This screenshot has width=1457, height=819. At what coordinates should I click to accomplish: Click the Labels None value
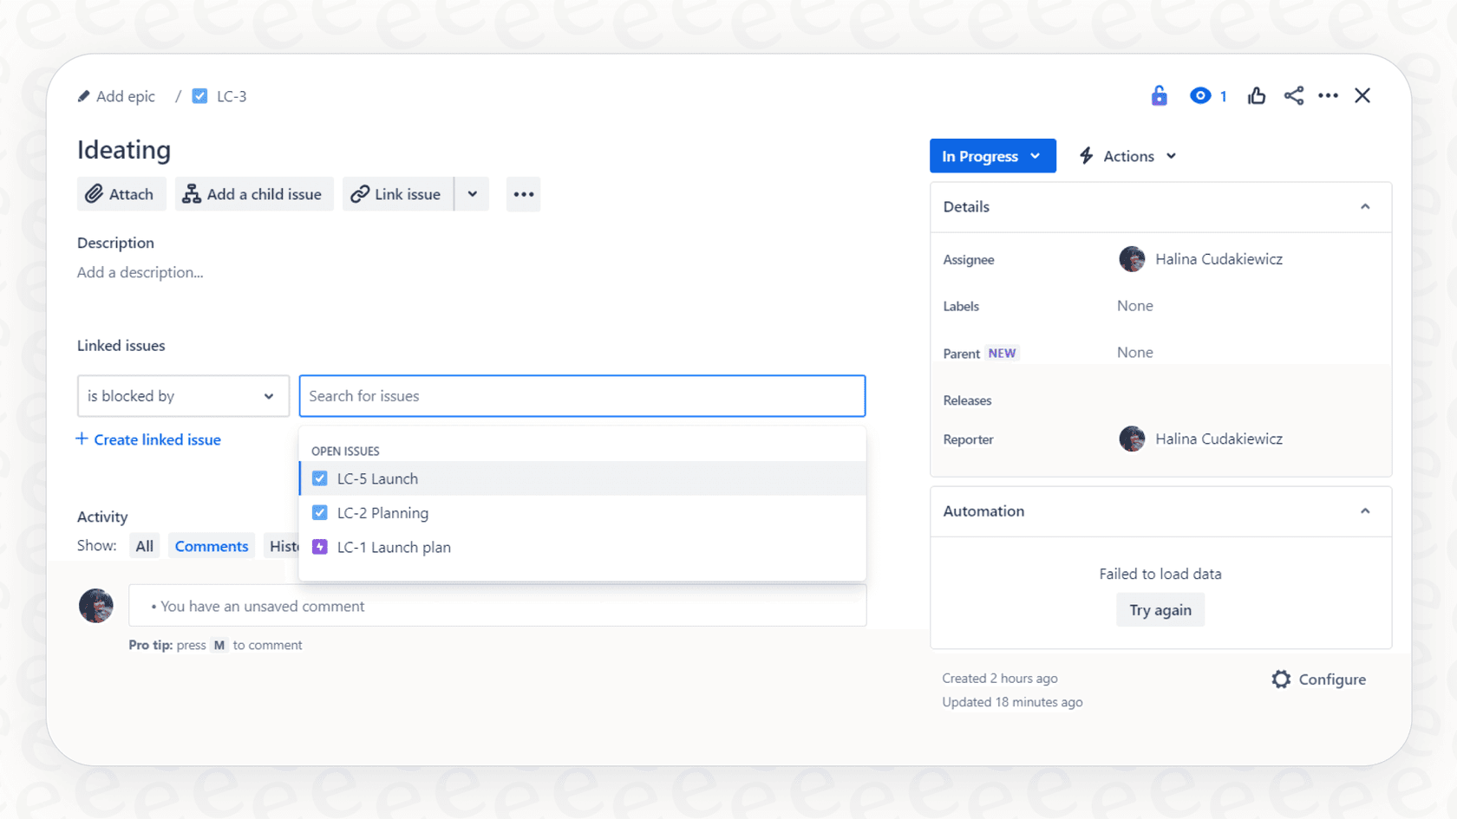[1134, 306]
